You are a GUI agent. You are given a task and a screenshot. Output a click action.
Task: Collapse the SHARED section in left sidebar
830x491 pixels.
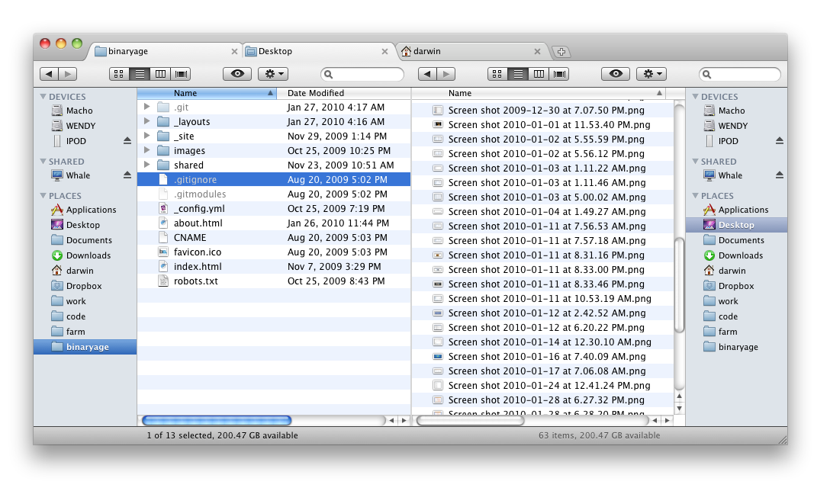43,162
